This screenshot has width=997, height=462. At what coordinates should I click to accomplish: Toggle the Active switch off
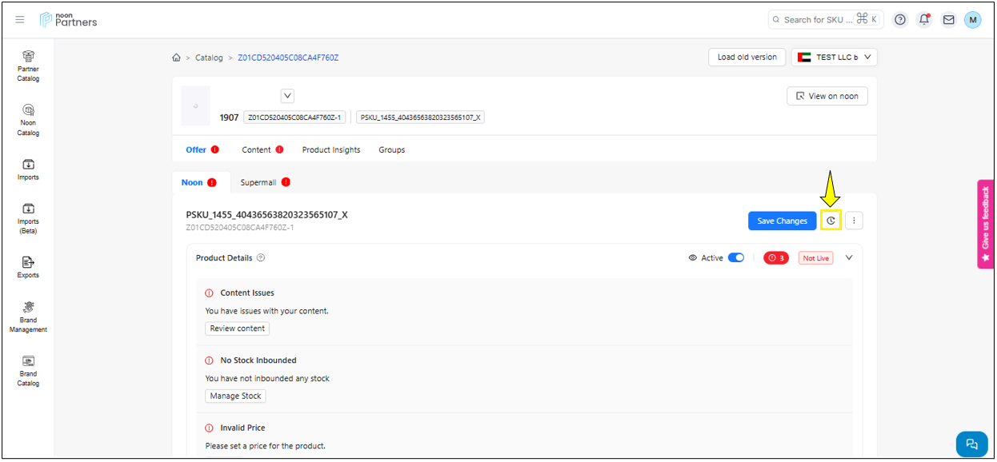[735, 258]
